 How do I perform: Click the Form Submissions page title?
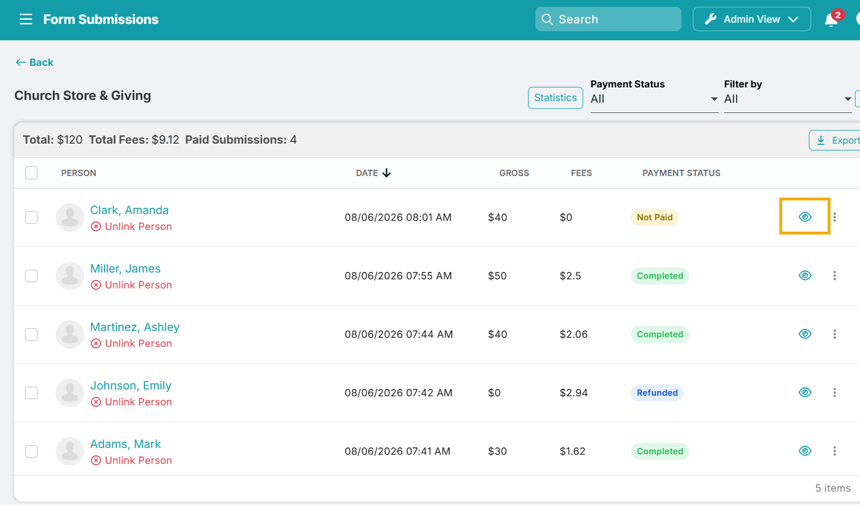click(101, 19)
